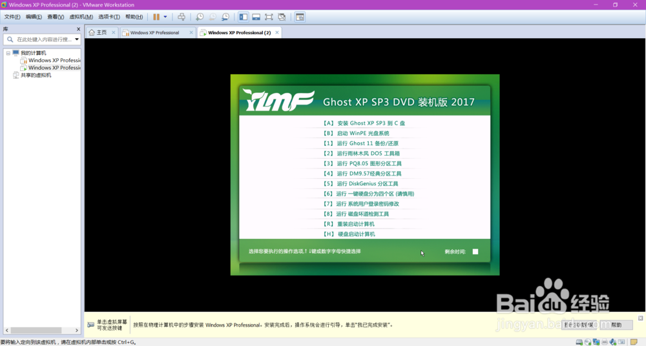Open the snapshot manager toolbar icon
This screenshot has height=346, width=646.
point(225,17)
